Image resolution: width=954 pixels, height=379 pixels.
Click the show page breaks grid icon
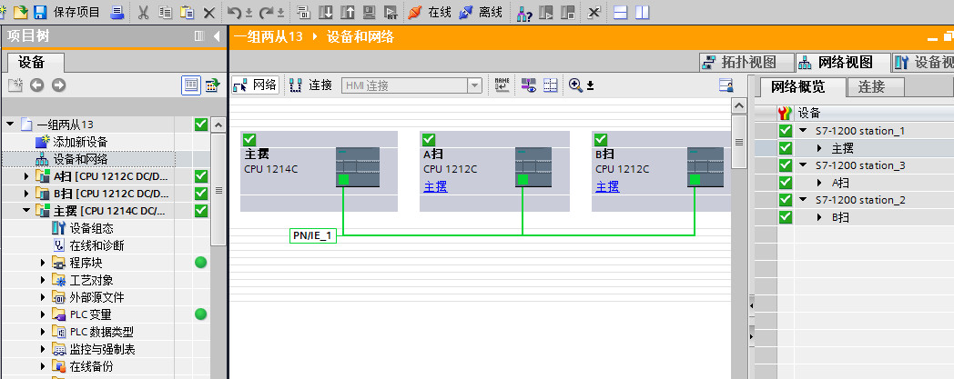click(x=551, y=85)
